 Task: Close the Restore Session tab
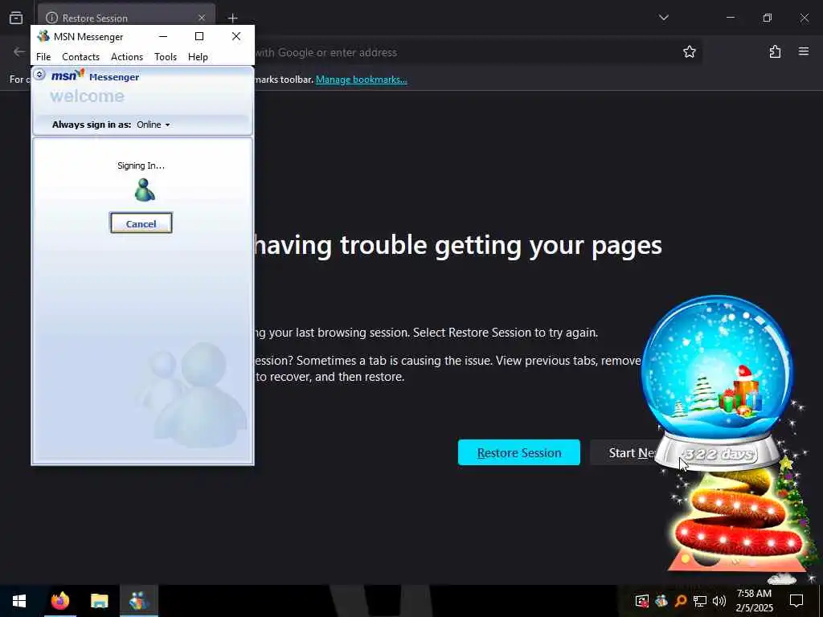202,18
